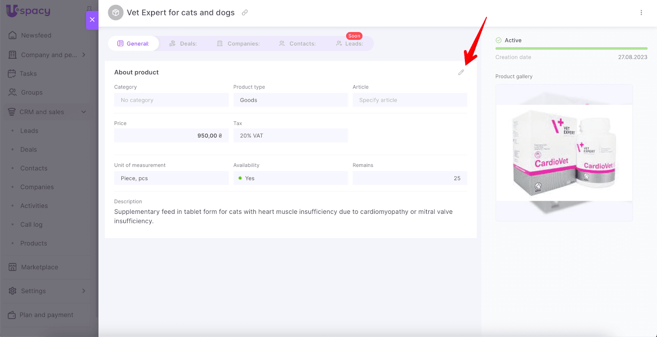The width and height of the screenshot is (657, 337).
Task: Open Plan and payment page
Action: pyautogui.click(x=46, y=315)
